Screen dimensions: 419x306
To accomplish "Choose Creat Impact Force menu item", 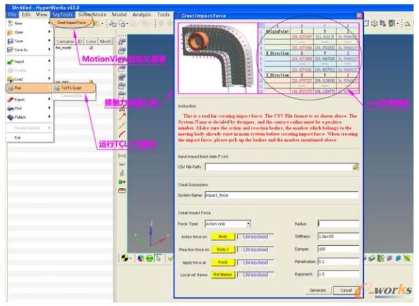I will pos(72,23).
